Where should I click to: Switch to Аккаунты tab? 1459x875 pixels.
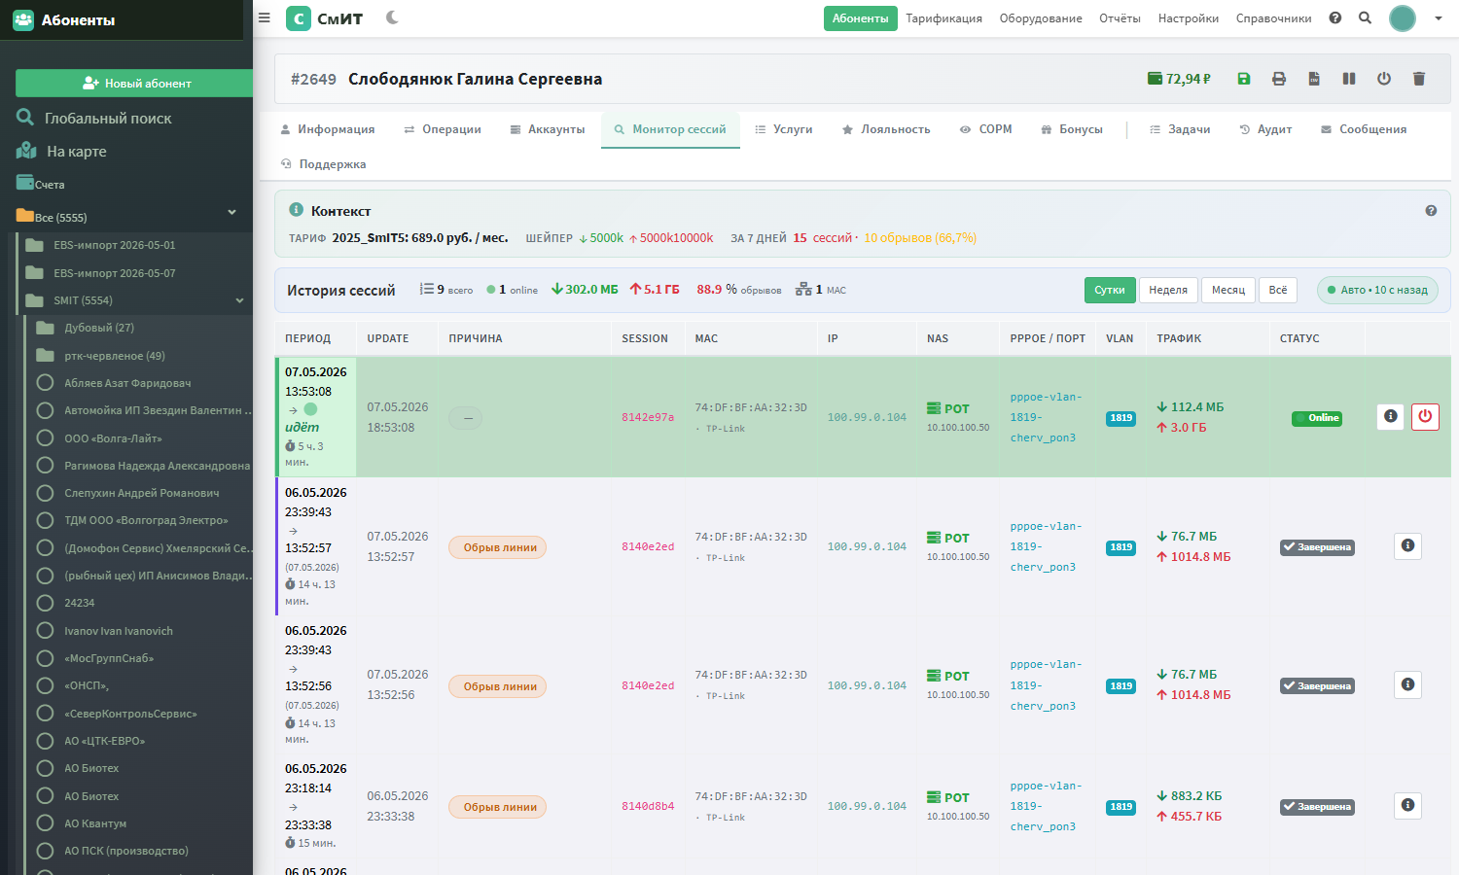(548, 129)
